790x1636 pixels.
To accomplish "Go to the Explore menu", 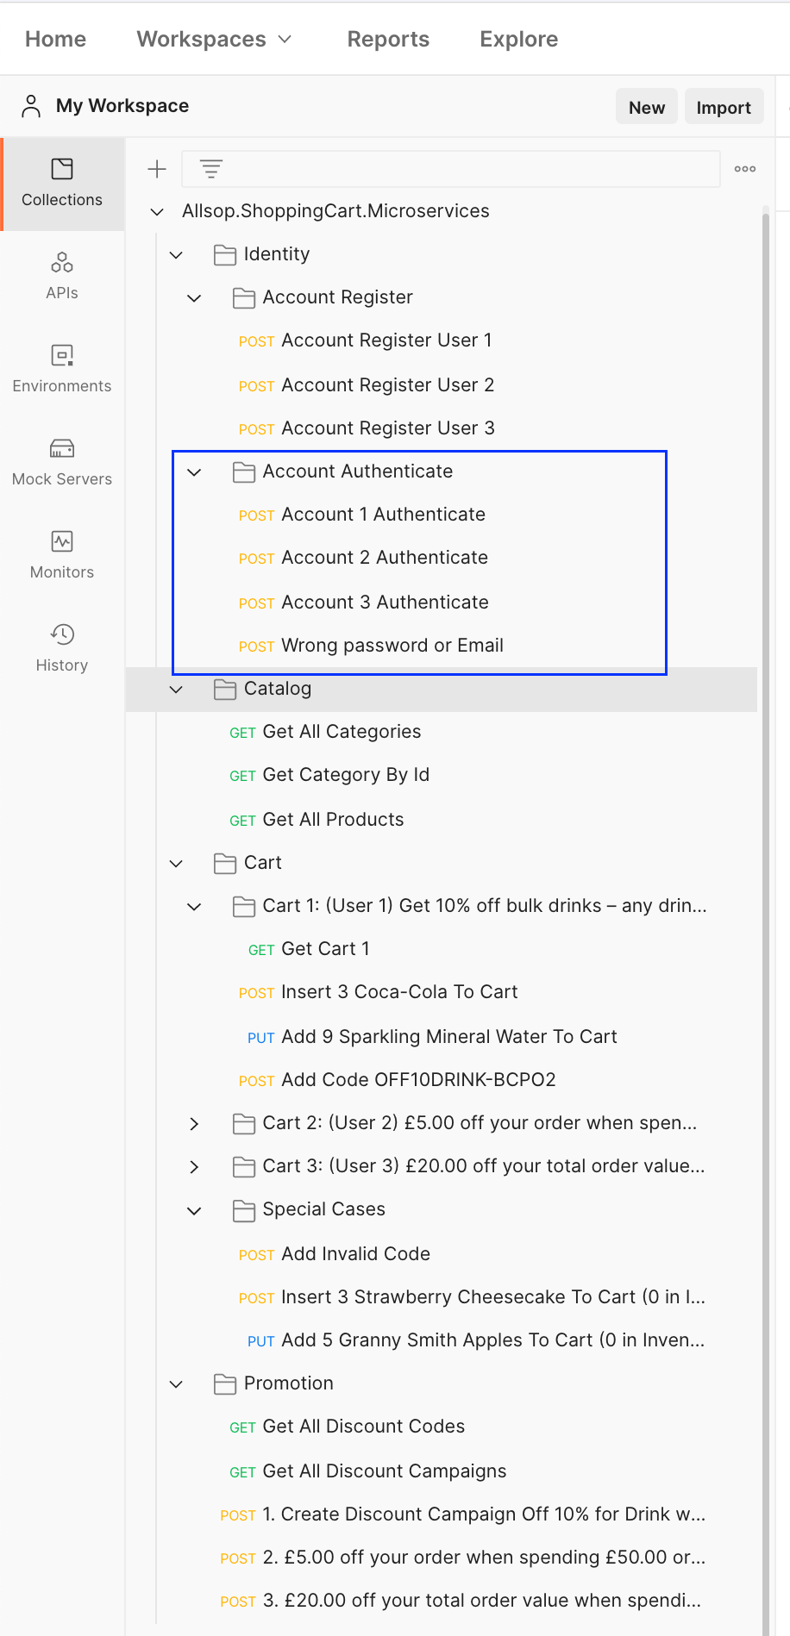I will pos(519,39).
